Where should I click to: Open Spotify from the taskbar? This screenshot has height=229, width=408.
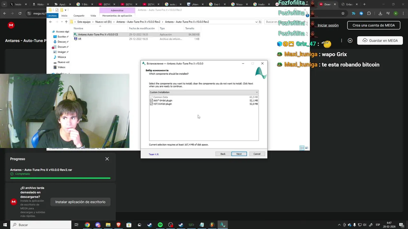point(160,225)
